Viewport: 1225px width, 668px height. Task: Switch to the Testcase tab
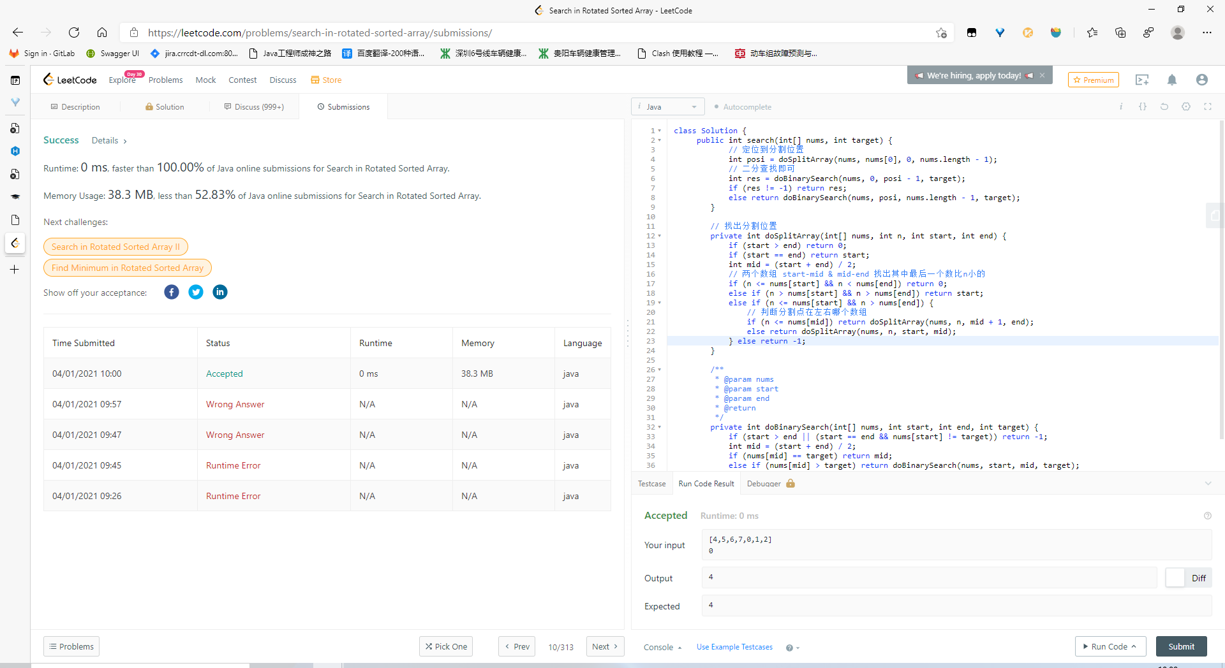tap(651, 484)
